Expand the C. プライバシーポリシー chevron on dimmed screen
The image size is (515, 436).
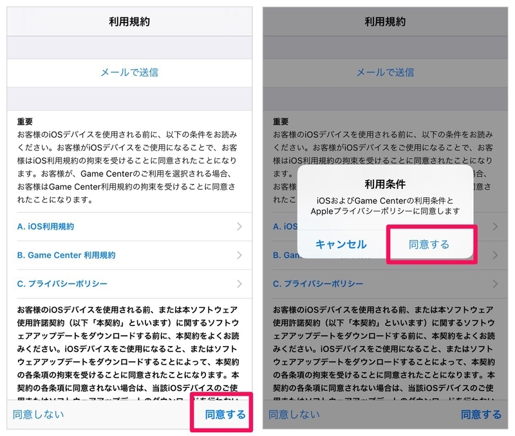[x=496, y=284]
